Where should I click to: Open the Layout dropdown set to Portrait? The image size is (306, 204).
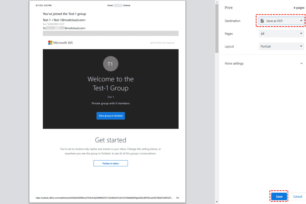coord(282,47)
